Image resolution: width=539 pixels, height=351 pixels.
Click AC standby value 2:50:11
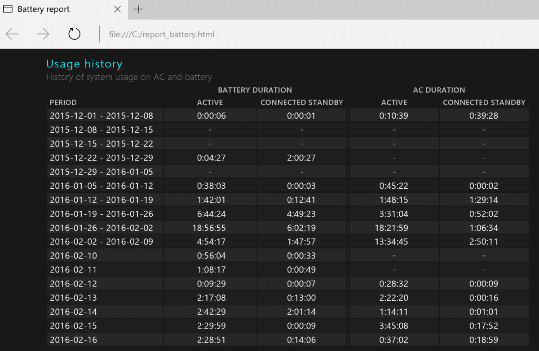pos(484,242)
